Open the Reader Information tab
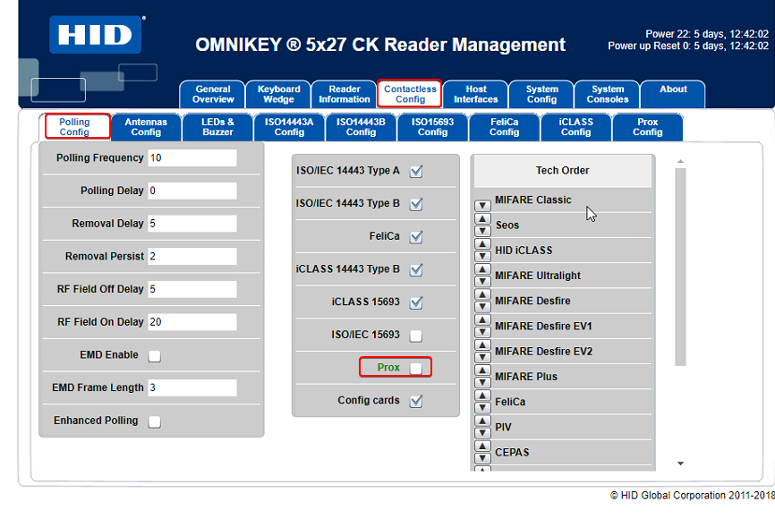775x519 pixels. (x=344, y=94)
